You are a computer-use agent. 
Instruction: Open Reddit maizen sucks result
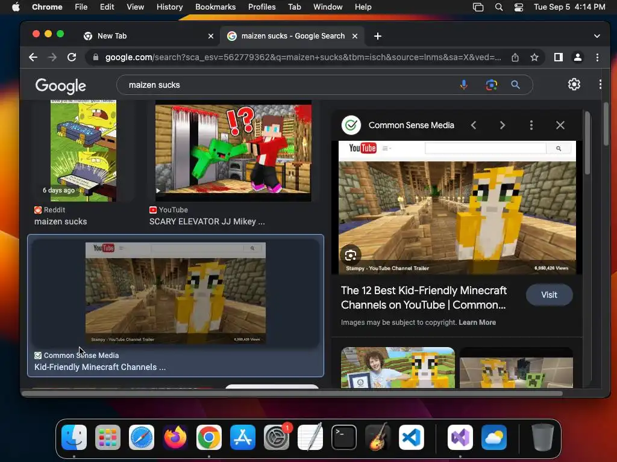click(x=61, y=221)
